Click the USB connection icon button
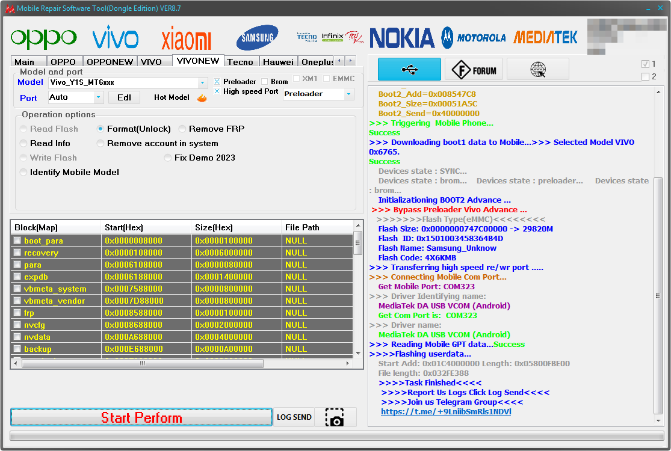The image size is (671, 451). coord(409,69)
